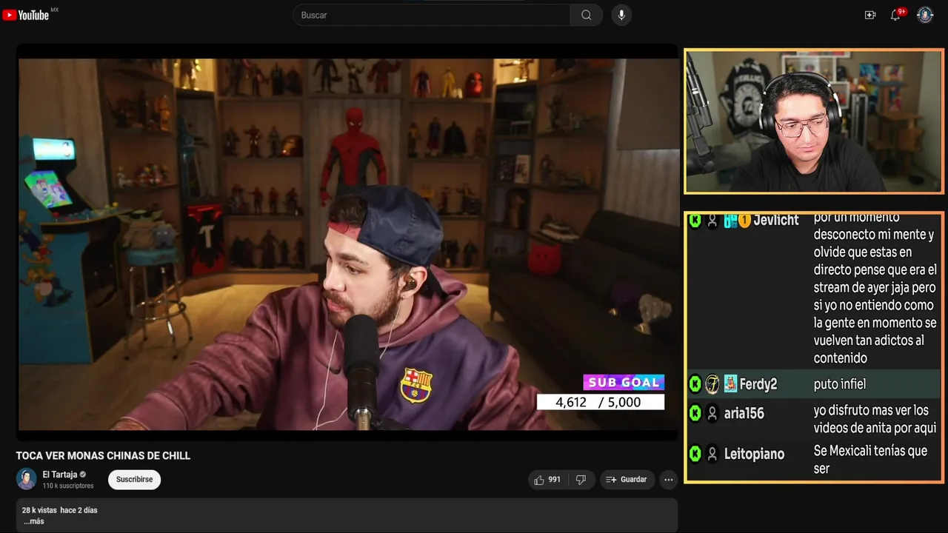Click aria156 username in chat
This screenshot has height=533, width=948.
point(744,413)
